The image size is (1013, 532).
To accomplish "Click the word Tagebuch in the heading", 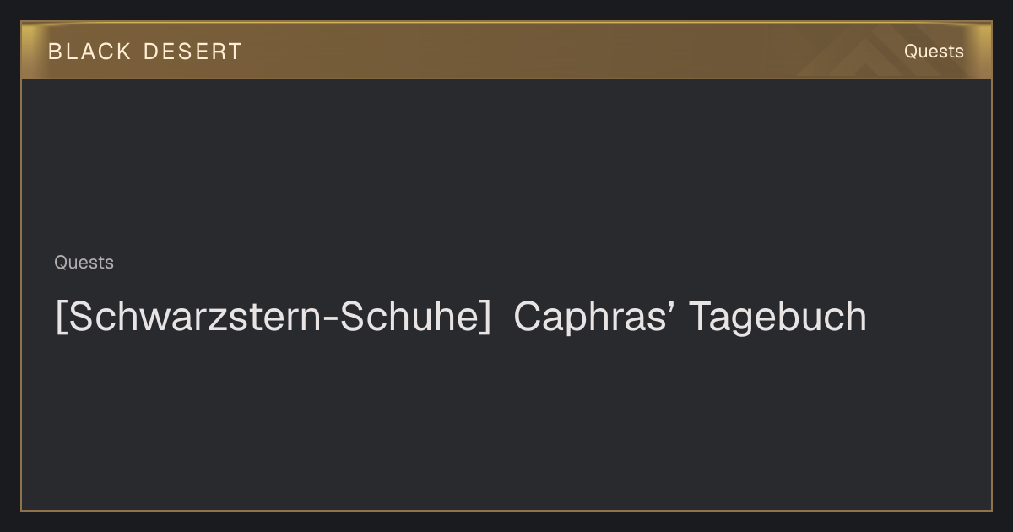I will 777,317.
